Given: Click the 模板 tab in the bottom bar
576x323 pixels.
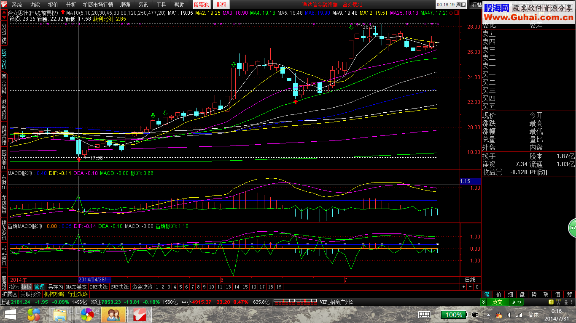Looking at the screenshot, I should point(27,287).
